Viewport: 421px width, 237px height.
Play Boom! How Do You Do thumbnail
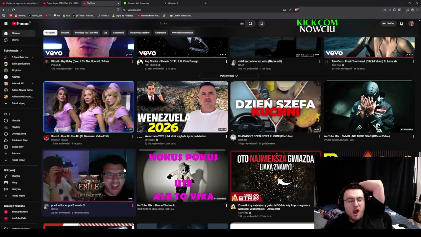(x=89, y=107)
